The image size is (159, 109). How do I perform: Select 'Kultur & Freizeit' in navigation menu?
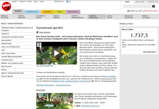113,17
